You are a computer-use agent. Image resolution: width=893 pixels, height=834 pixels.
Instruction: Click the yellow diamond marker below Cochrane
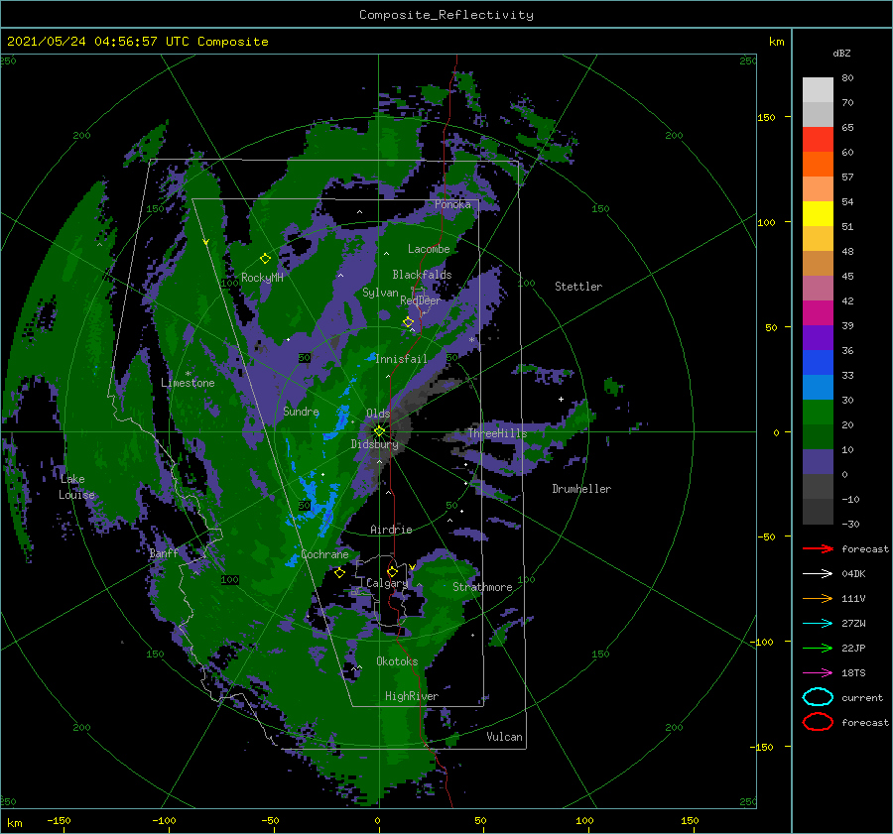pos(339,573)
